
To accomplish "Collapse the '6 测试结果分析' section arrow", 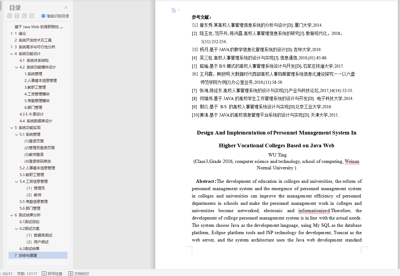I will pyautogui.click(x=11, y=215).
